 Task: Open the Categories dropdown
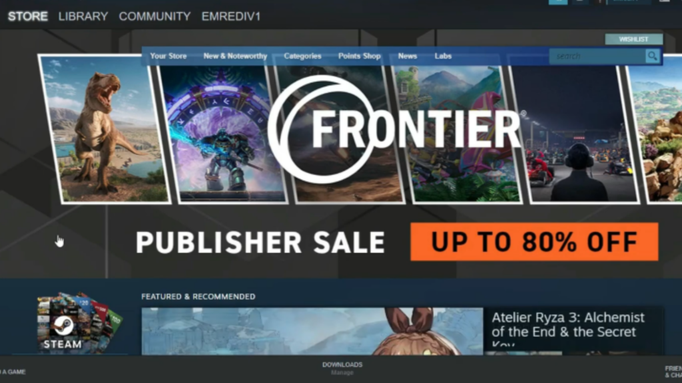(303, 56)
